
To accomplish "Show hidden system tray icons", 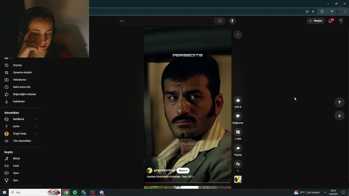I will 325,192.
